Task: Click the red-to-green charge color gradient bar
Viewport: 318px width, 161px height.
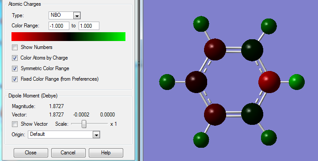Action: tap(68, 37)
